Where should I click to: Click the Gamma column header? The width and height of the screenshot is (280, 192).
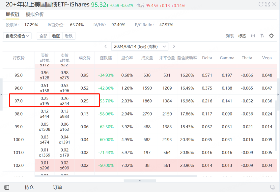click(227, 58)
